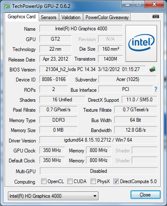The width and height of the screenshot is (167, 206).
Task: Switch to the Sensors tab
Action: [x=49, y=17]
